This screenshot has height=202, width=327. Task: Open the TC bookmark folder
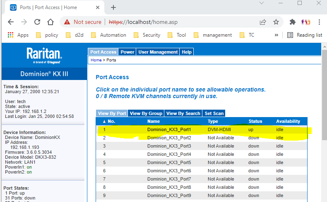point(247,35)
